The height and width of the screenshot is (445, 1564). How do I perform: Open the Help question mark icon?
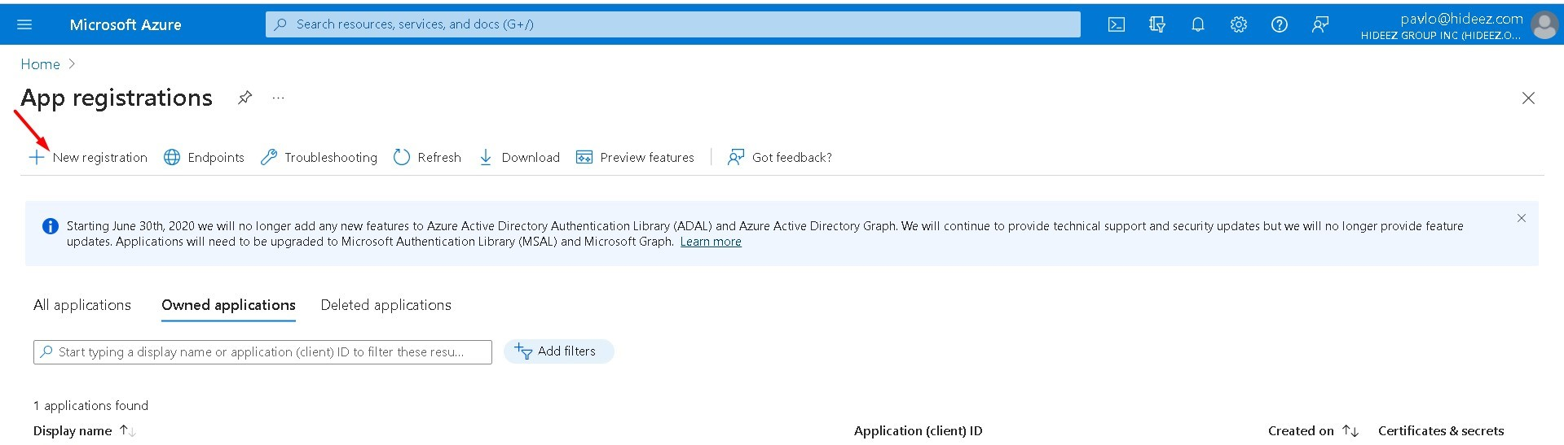(x=1279, y=24)
